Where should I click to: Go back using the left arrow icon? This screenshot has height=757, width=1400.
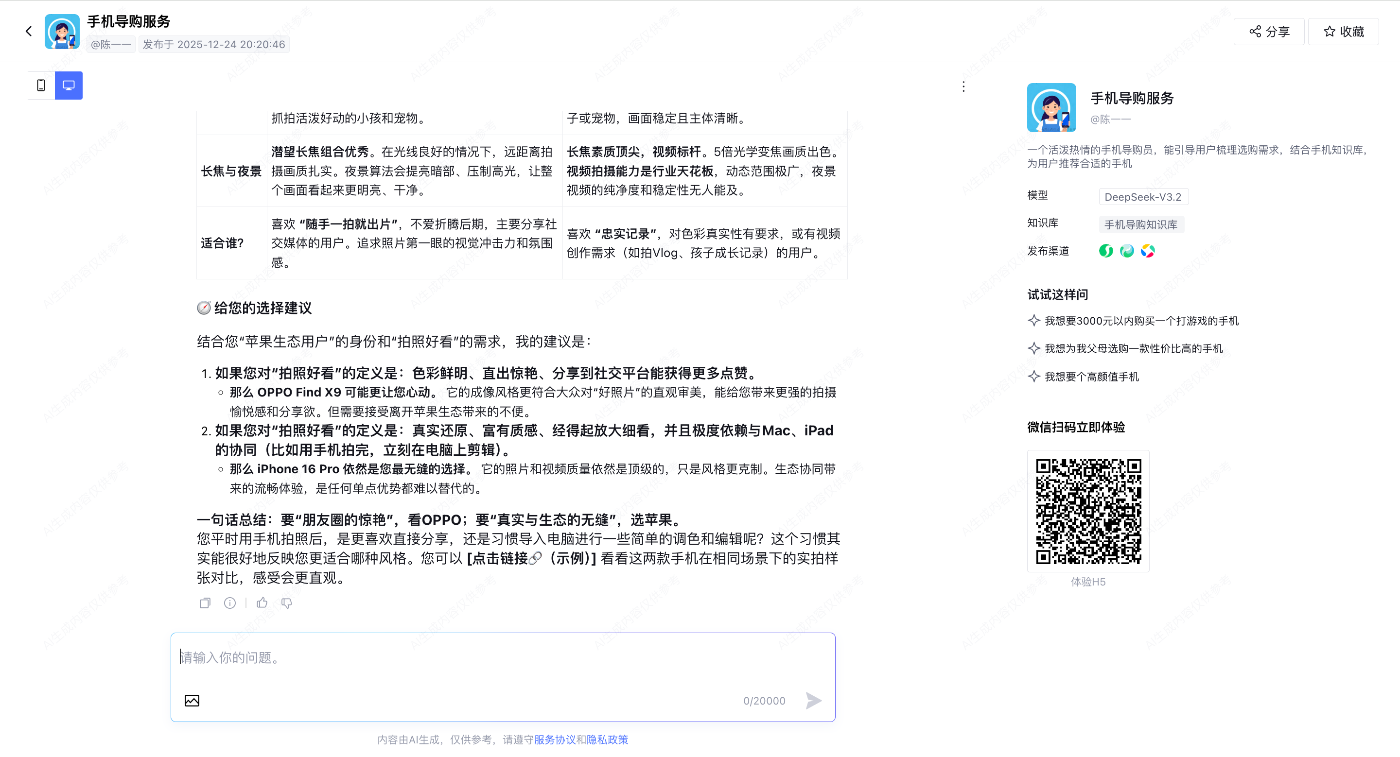[29, 32]
